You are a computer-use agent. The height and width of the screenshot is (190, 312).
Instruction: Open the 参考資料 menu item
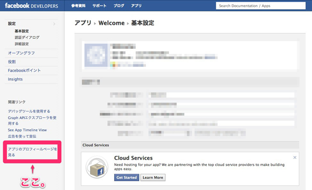click(79, 6)
